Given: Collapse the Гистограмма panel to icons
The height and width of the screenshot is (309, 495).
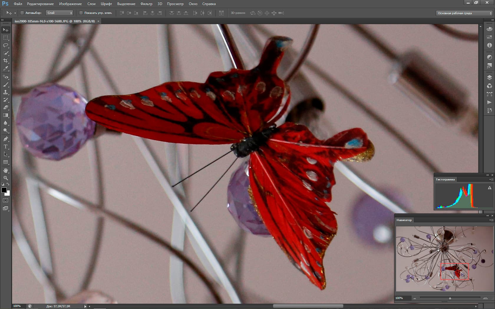Looking at the screenshot, I should pyautogui.click(x=487, y=175).
